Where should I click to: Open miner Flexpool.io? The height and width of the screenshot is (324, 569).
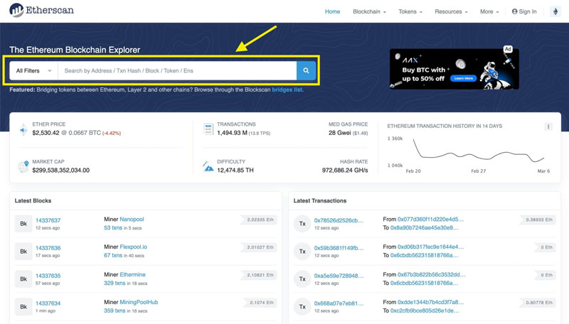(133, 247)
